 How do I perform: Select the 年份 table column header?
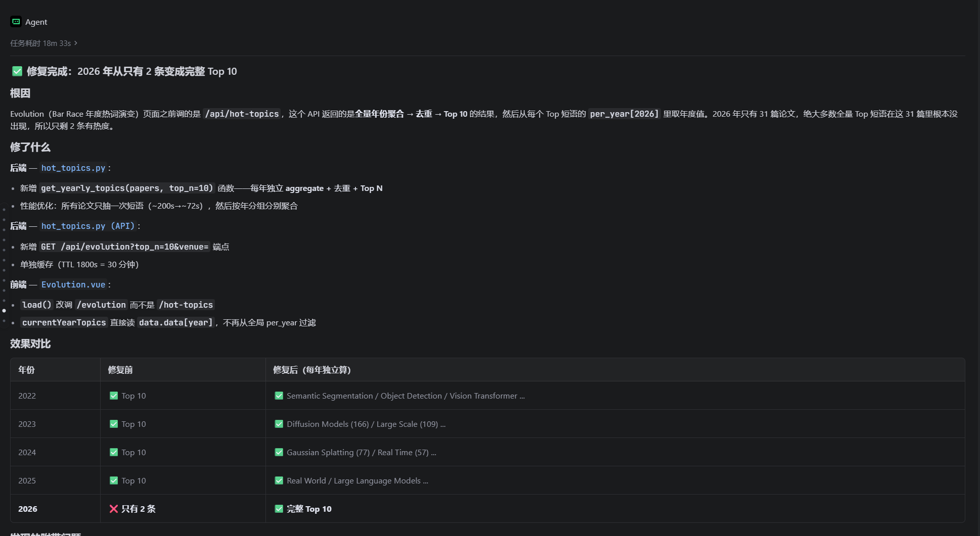[26, 370]
